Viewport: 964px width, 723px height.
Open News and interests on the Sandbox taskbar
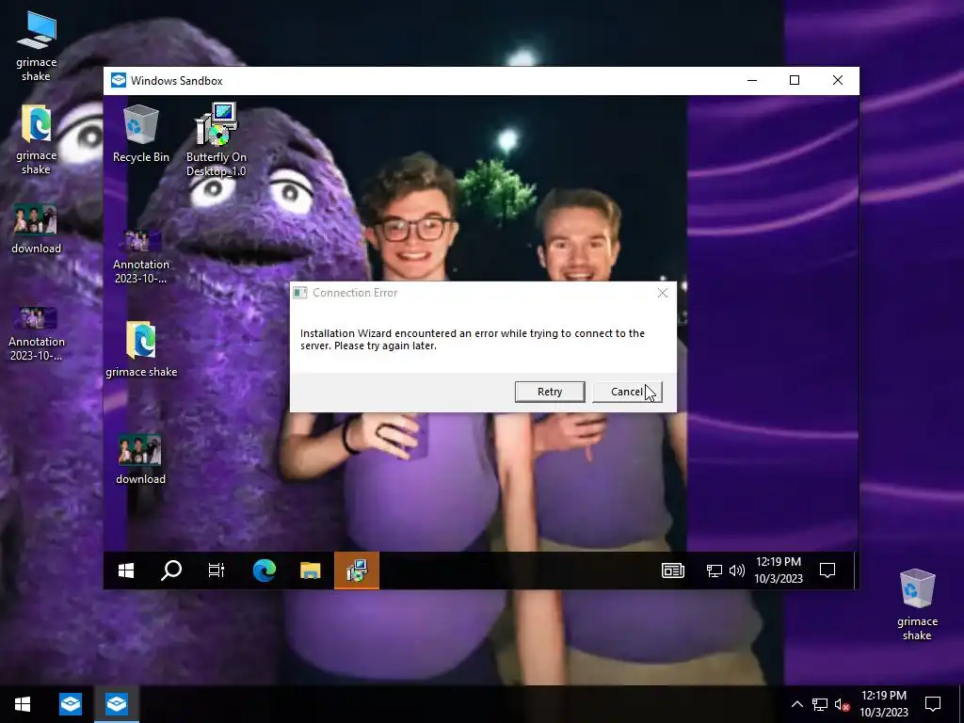point(672,570)
